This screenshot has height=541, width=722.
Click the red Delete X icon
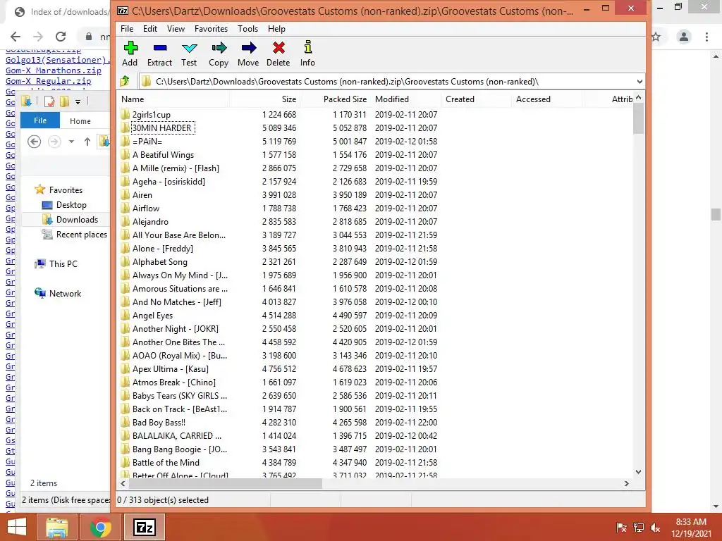[x=278, y=54]
